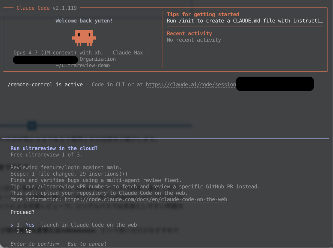
Task: Click the ~/ultrareview-demo directory path
Action: point(83,66)
